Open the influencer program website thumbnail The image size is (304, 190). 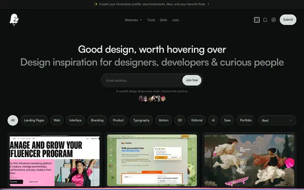(55, 161)
